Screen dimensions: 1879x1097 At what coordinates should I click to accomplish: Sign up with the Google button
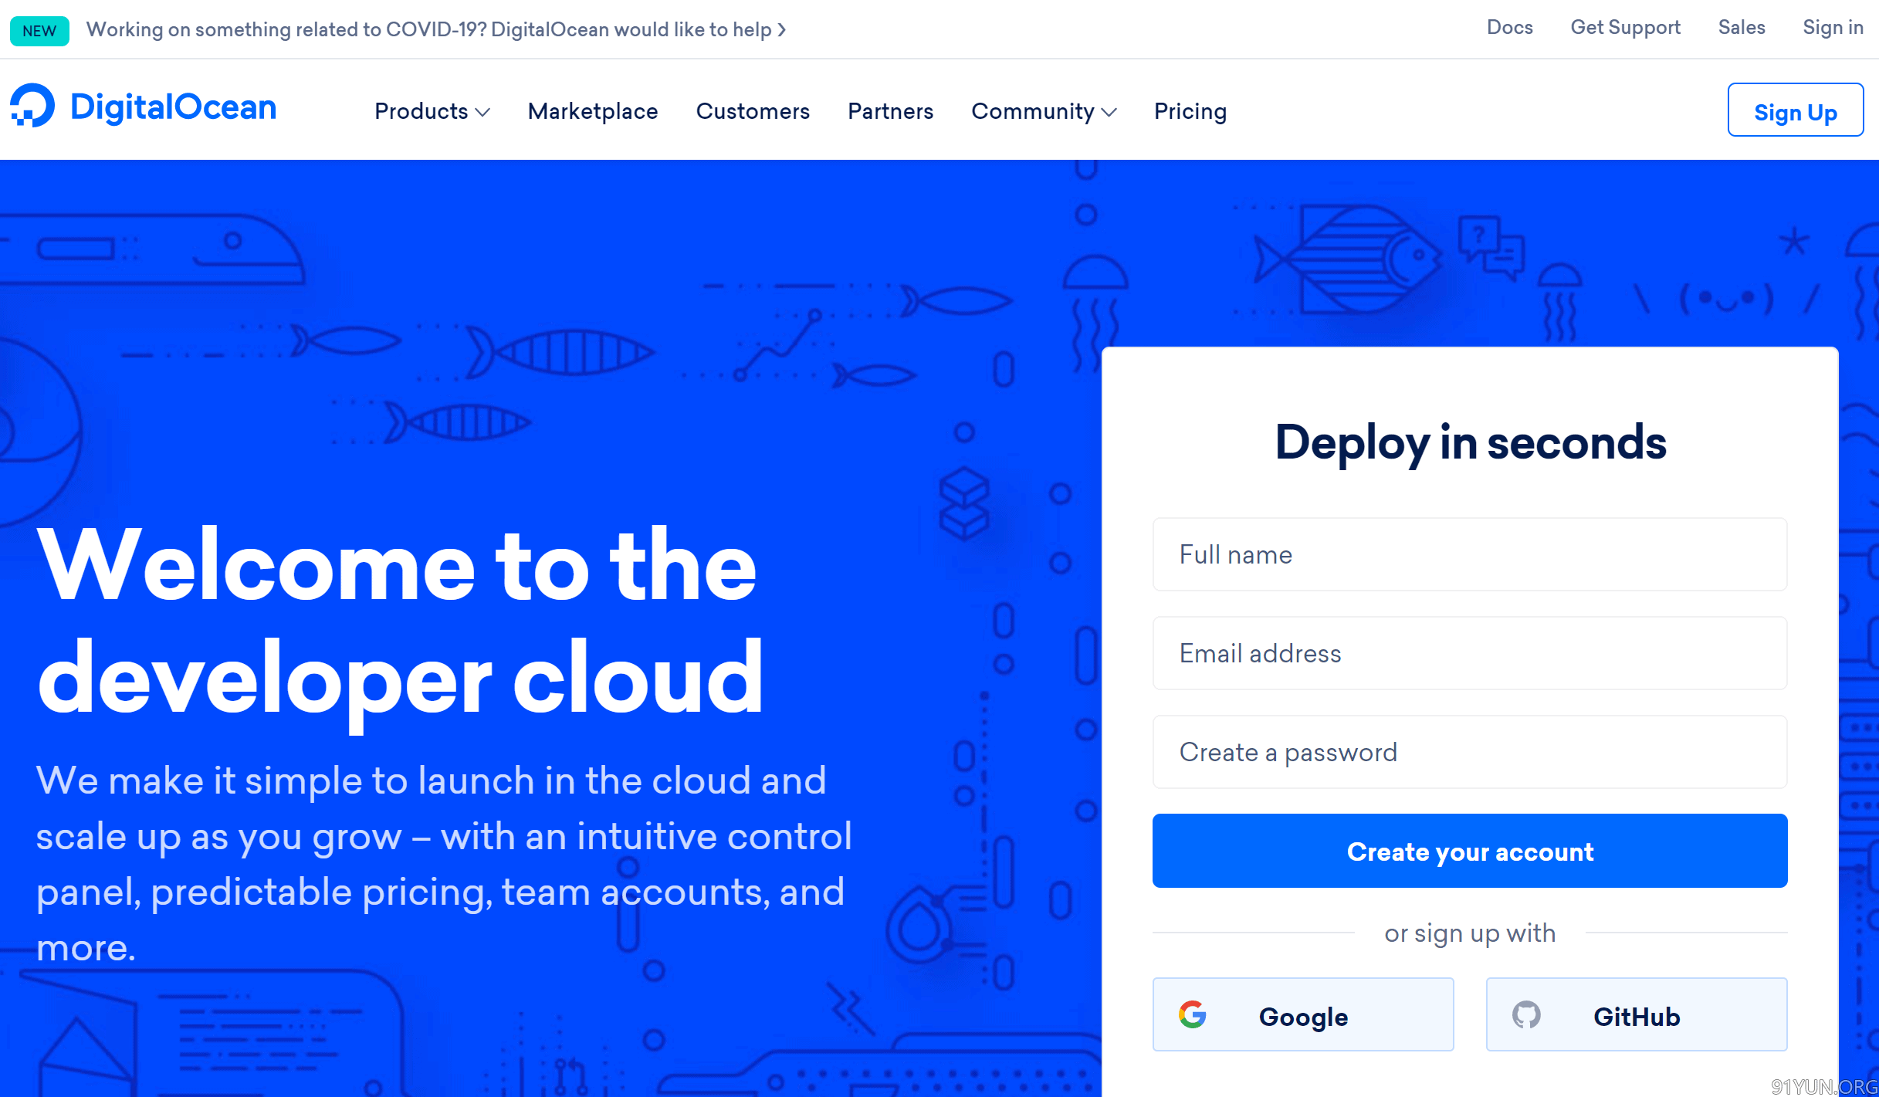coord(1302,1014)
